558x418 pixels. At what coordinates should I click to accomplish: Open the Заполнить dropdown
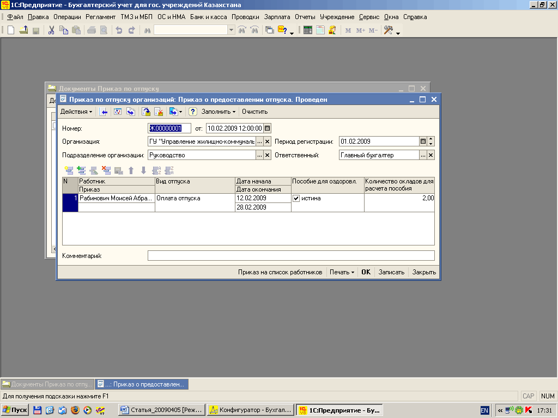[218, 112]
